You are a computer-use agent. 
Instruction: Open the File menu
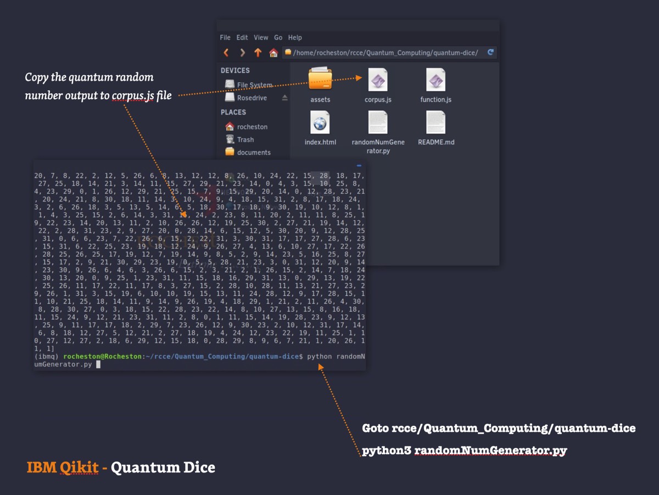pyautogui.click(x=225, y=37)
